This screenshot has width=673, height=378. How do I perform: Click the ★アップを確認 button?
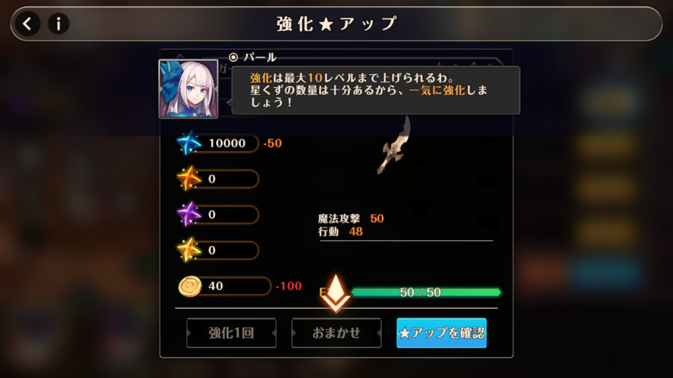(x=441, y=333)
